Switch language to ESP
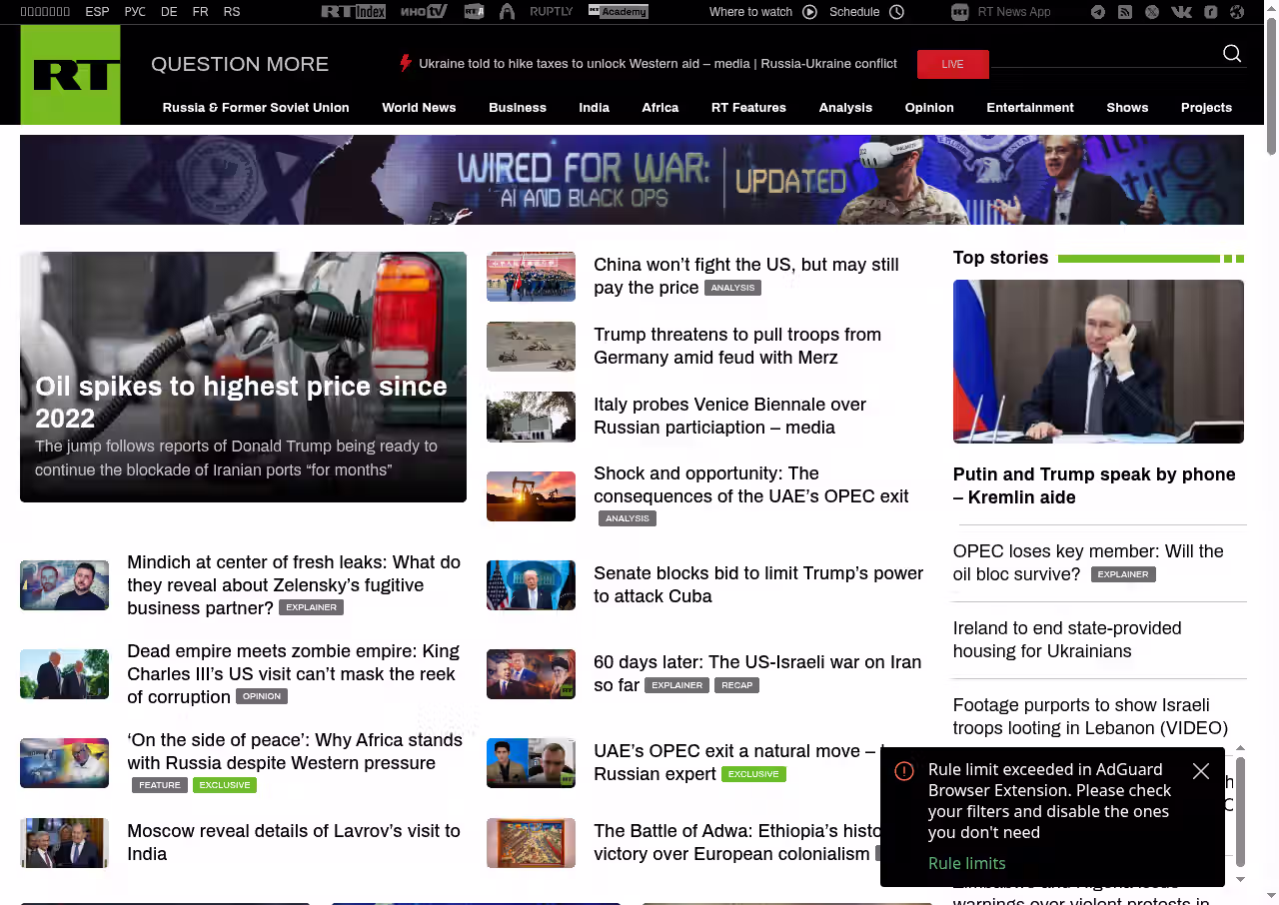Screen dimensions: 1279x905 click(x=97, y=12)
